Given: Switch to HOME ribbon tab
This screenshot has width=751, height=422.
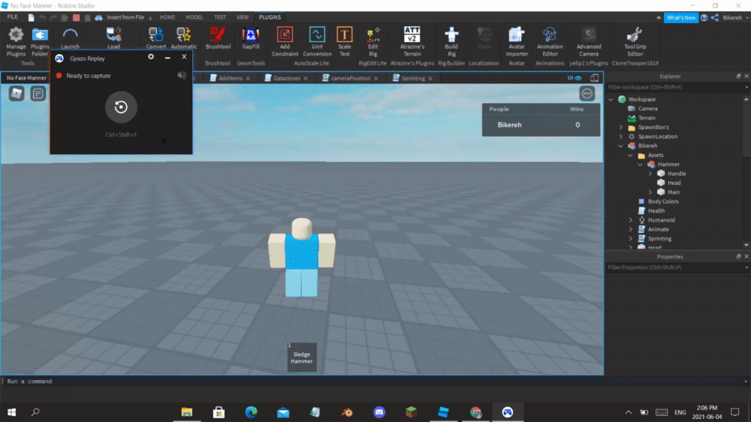Looking at the screenshot, I should click(x=167, y=17).
